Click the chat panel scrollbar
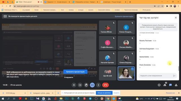Viewport: 181px width, 101px height. coord(178,68)
